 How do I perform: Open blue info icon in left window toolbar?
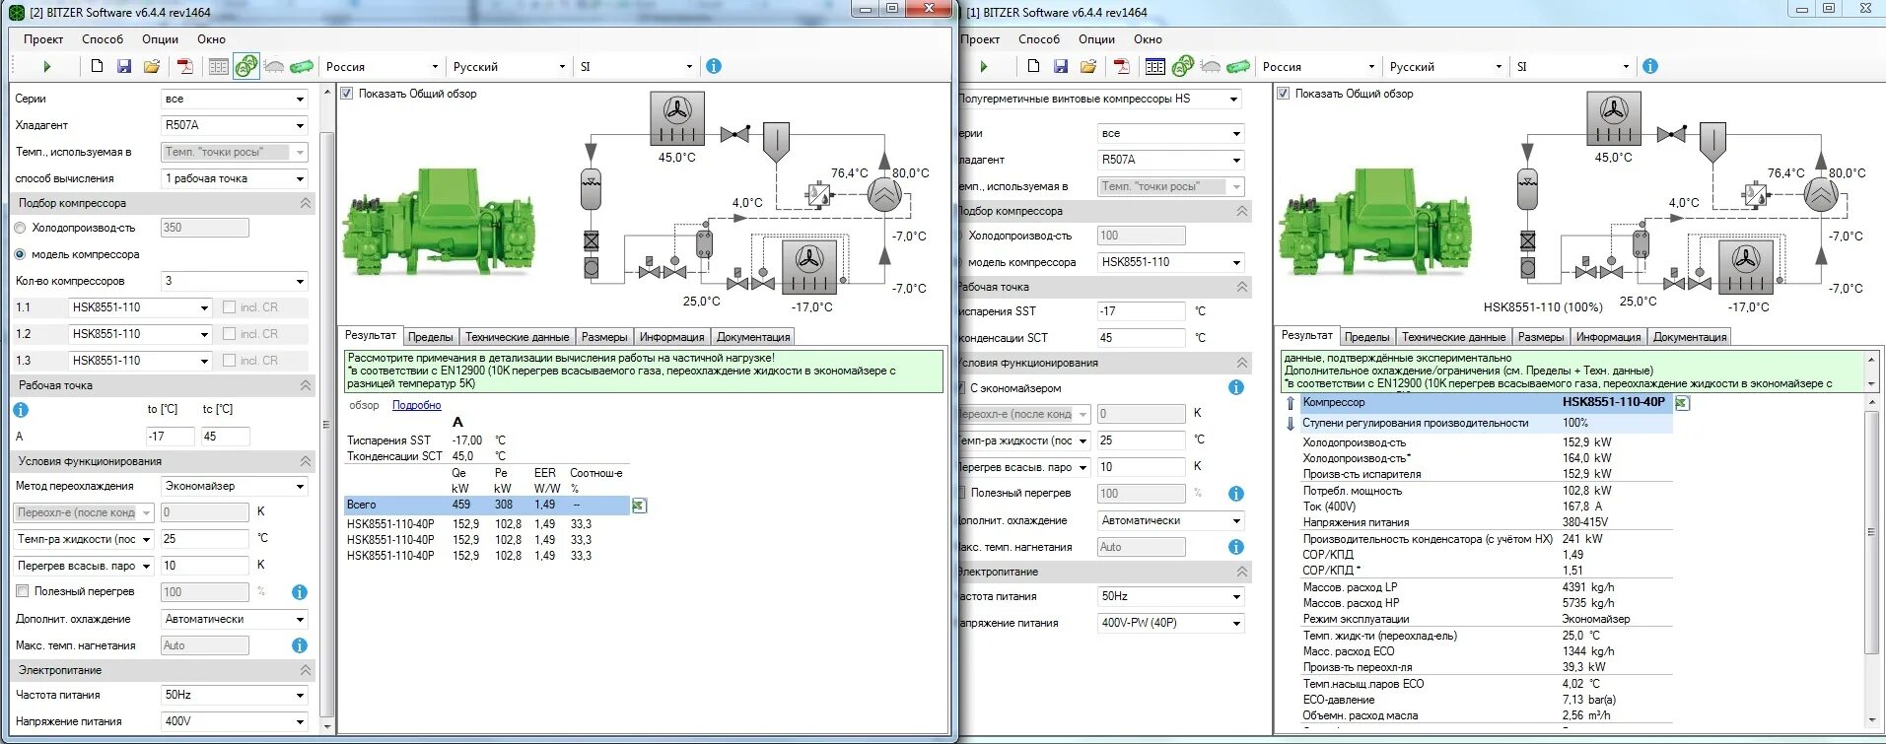[x=714, y=66]
